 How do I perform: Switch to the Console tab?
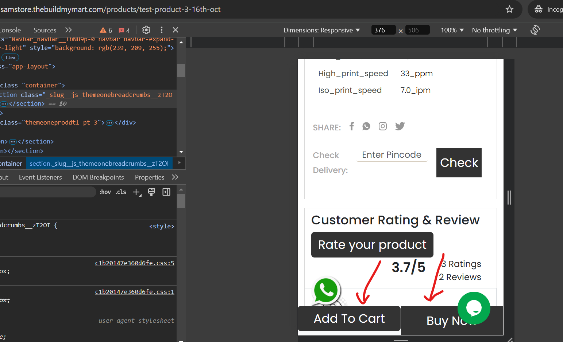[10, 30]
